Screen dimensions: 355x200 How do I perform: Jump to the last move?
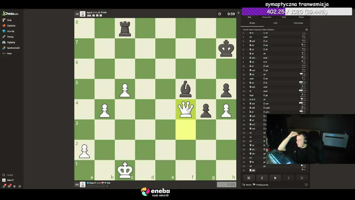(x=302, y=178)
